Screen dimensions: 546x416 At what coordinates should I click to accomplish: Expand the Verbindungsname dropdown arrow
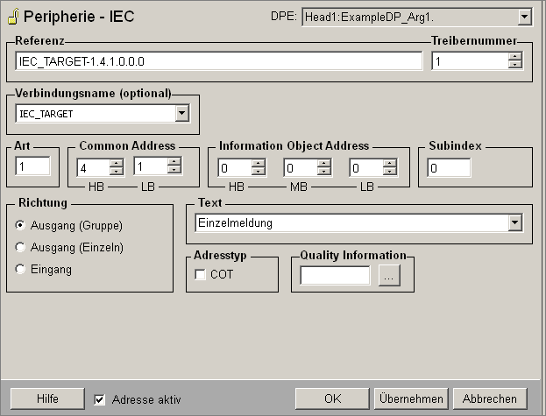(181, 113)
